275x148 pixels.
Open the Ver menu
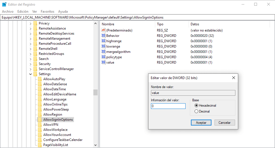click(x=35, y=12)
